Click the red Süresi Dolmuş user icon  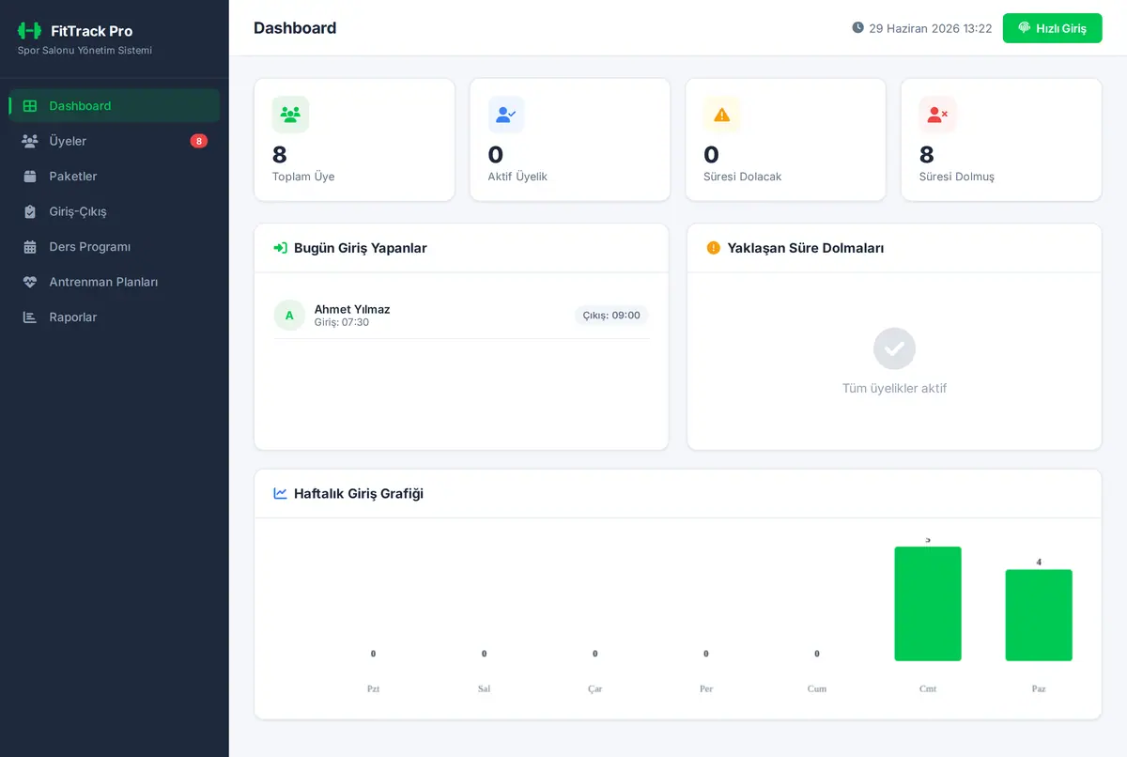(x=937, y=115)
